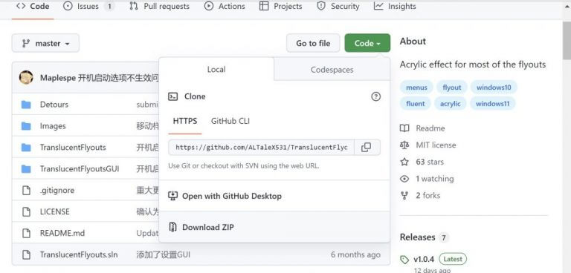Click the TranslucentFlyouts.sln file icon
Screen dimensions: 571x273
[x=26, y=254]
